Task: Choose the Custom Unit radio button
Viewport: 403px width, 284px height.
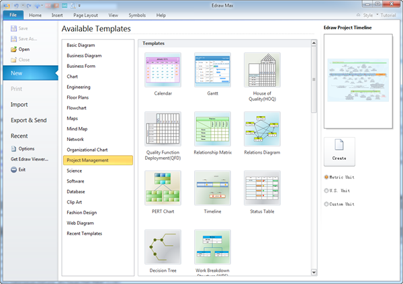Action: pyautogui.click(x=327, y=204)
